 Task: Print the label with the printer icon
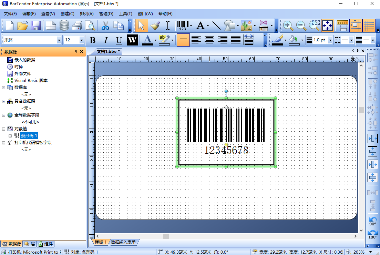tap(77, 25)
